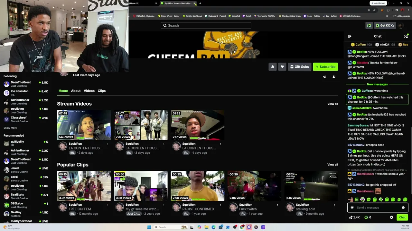
Task: Open Discord from the taskbar
Action: tap(249, 227)
